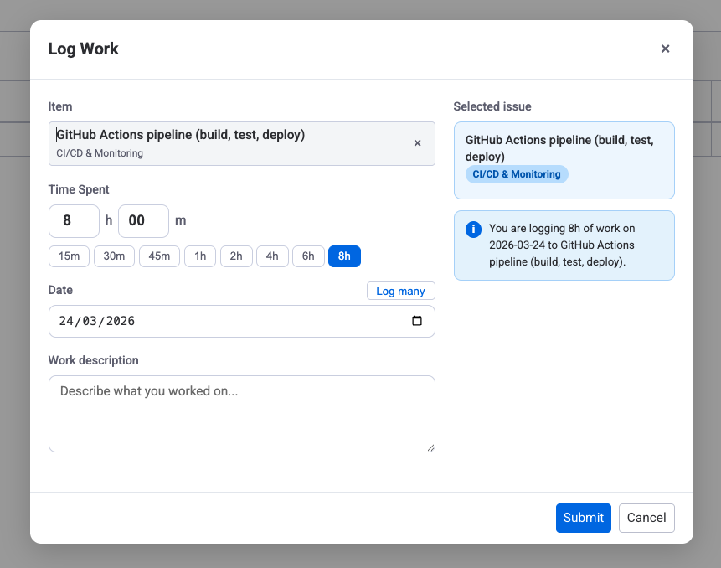The image size is (721, 568).
Task: Choose the 4h quick time button
Action: [271, 256]
